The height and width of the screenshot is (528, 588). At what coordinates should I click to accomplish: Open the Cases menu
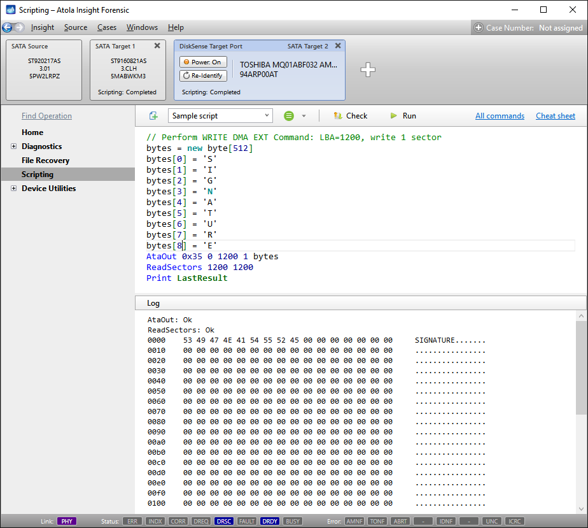tap(107, 27)
